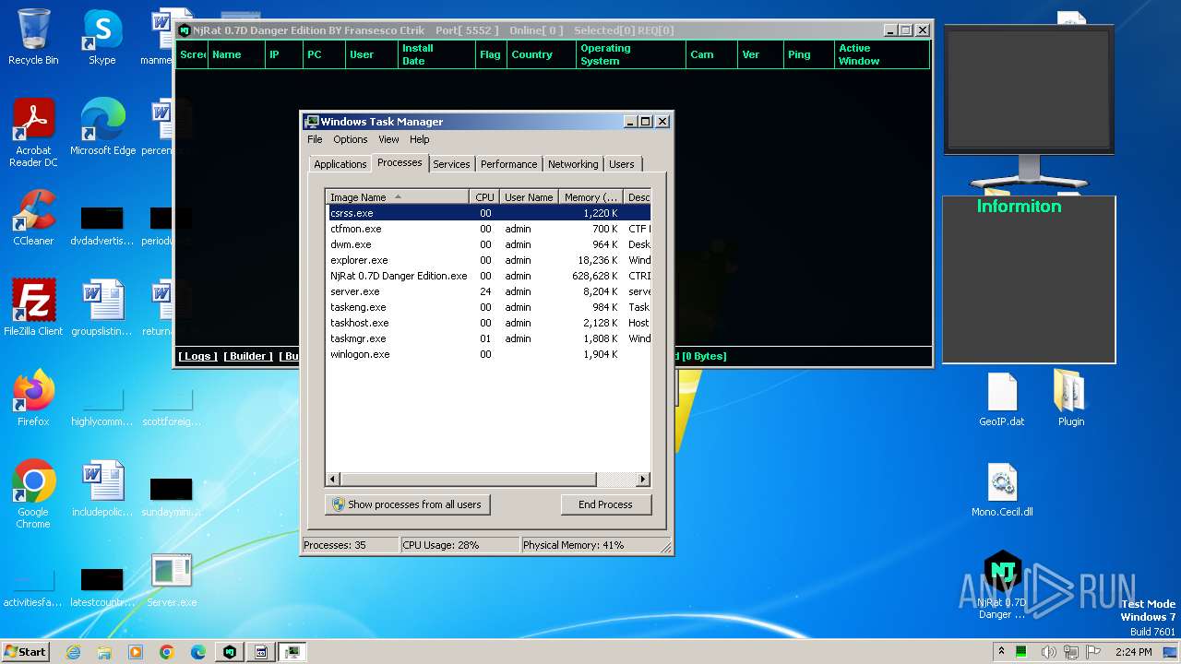1181x664 pixels.
Task: Open the Recycle Bin desktop icon
Action: (x=33, y=37)
